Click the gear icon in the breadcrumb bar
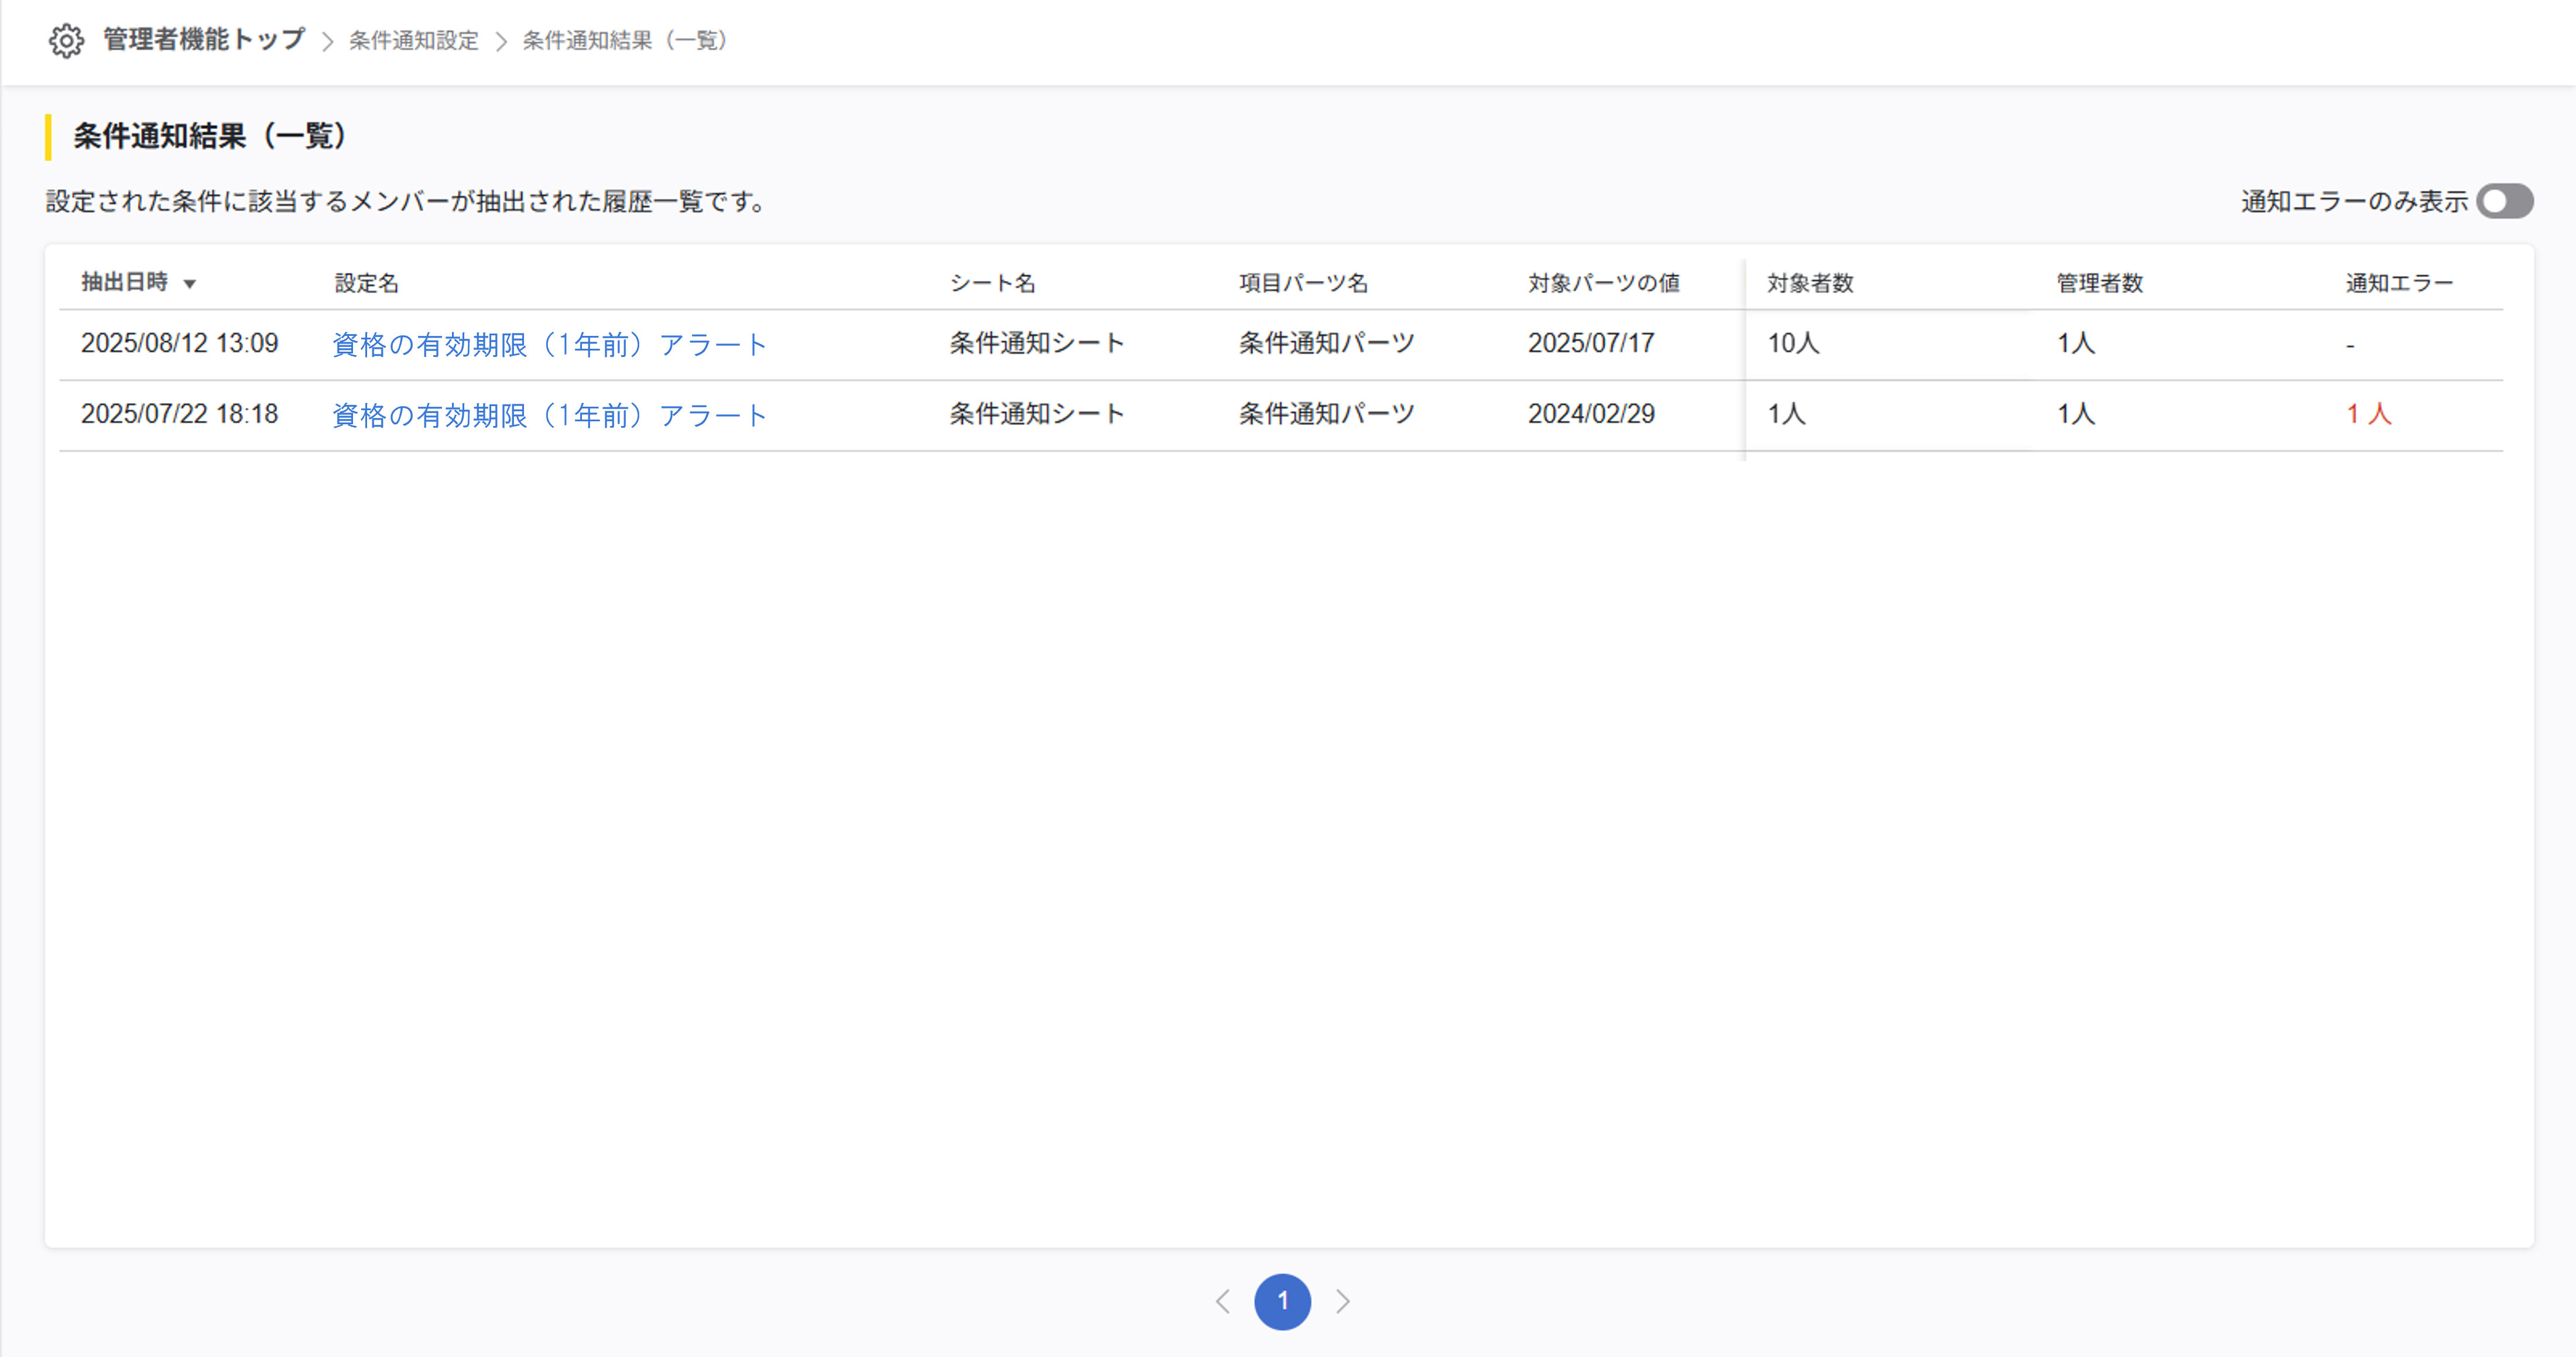Screen dimensions: 2576x1357 (x=66, y=41)
